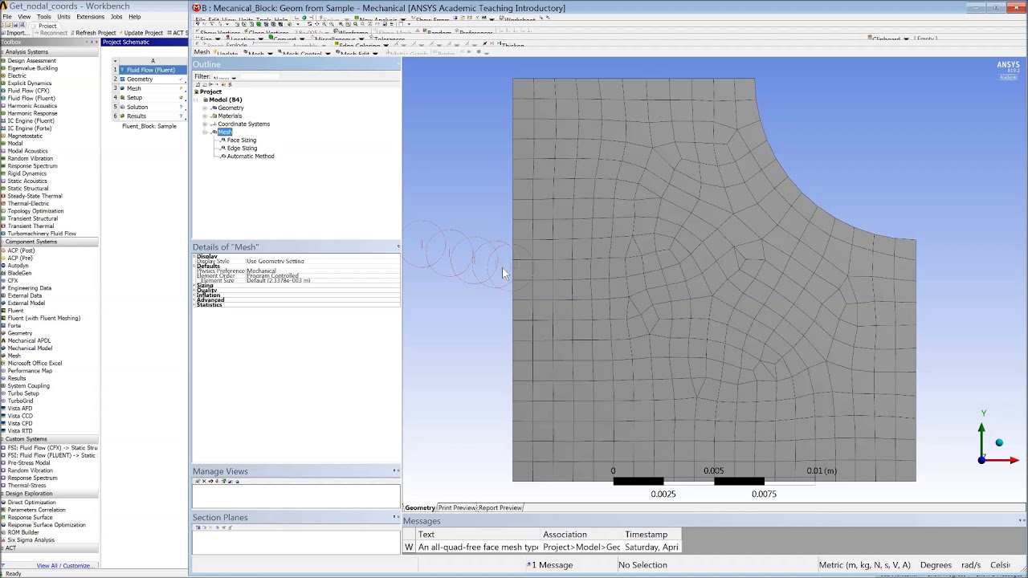This screenshot has height=578, width=1028.
Task: Collapse the Custom Systems toolbox group
Action: (3, 439)
